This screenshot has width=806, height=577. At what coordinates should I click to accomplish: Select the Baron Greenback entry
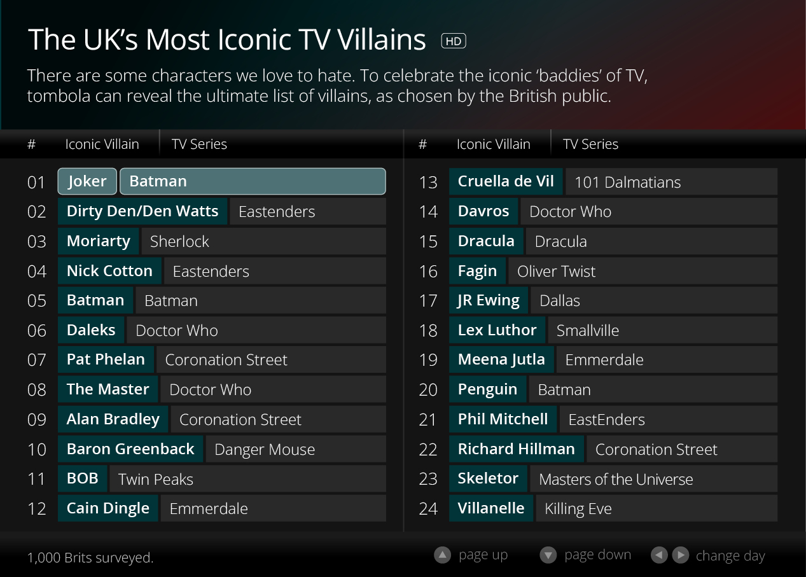tap(130, 449)
